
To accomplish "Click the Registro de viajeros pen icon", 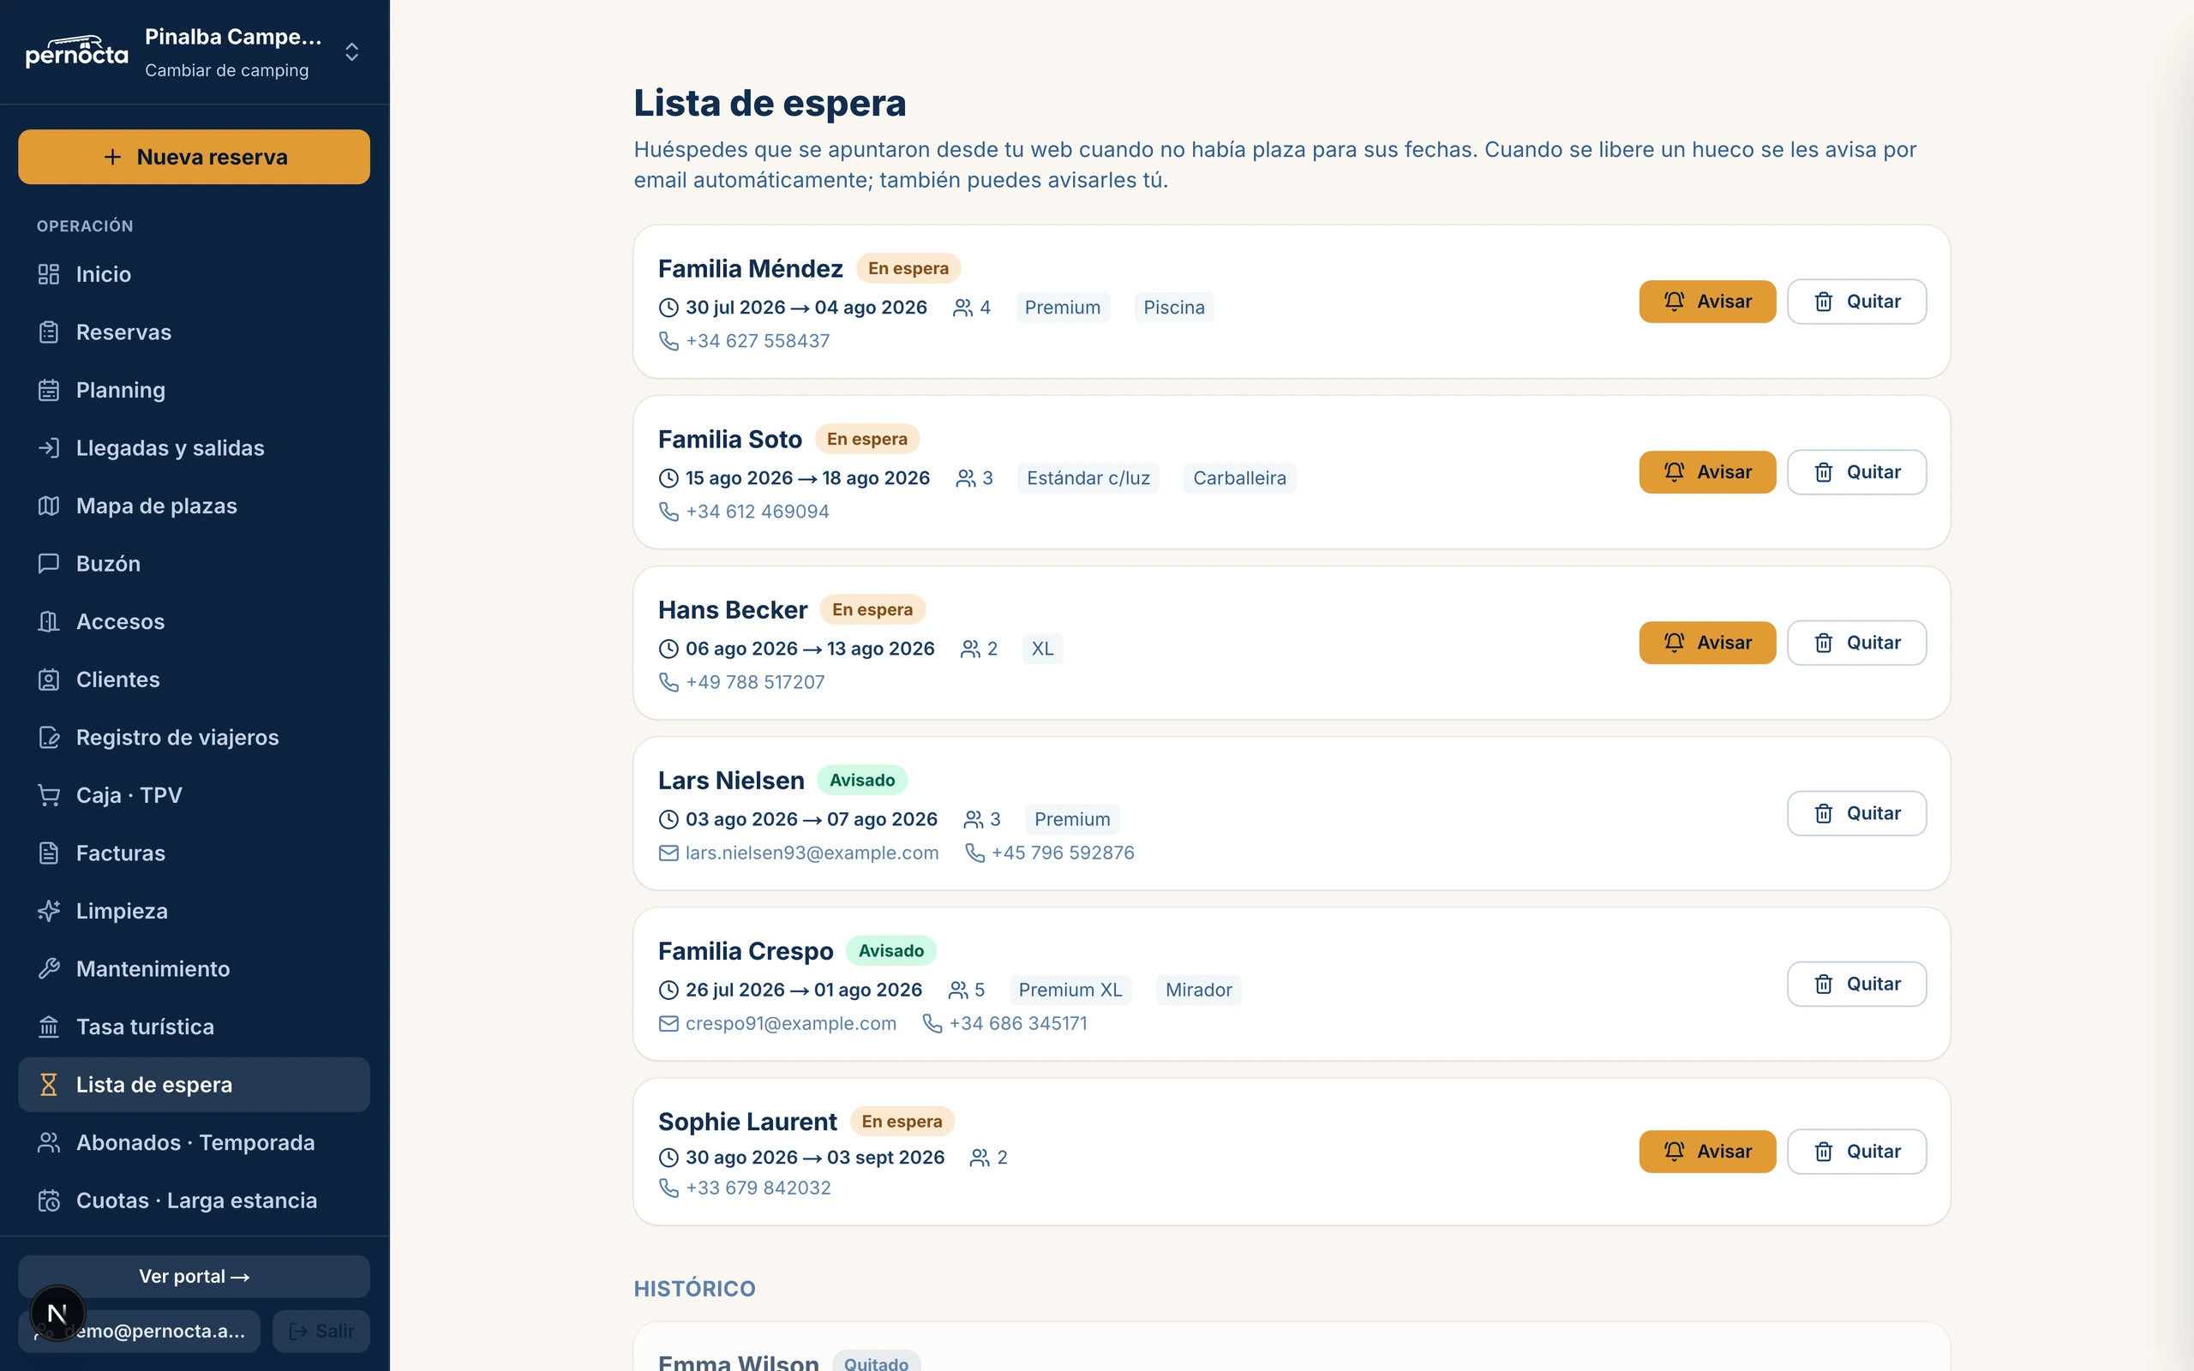I will coord(49,737).
